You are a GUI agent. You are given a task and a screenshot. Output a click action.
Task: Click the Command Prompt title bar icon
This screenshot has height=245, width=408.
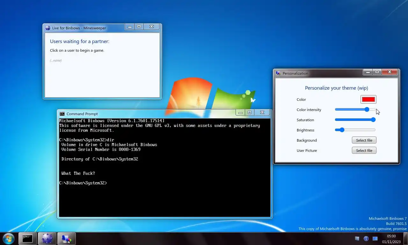pyautogui.click(x=62, y=114)
